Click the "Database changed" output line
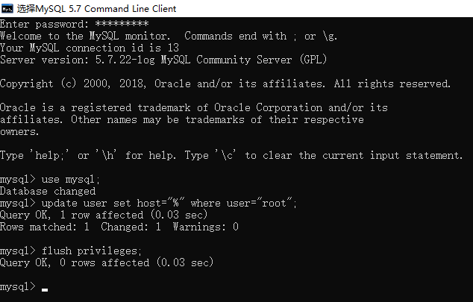473x302 pixels. 48,191
